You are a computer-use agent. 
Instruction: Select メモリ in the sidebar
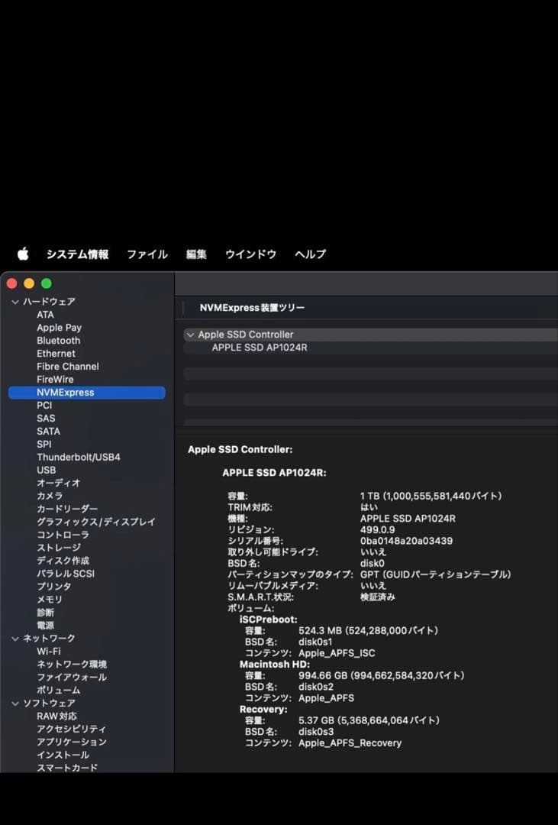click(x=50, y=600)
